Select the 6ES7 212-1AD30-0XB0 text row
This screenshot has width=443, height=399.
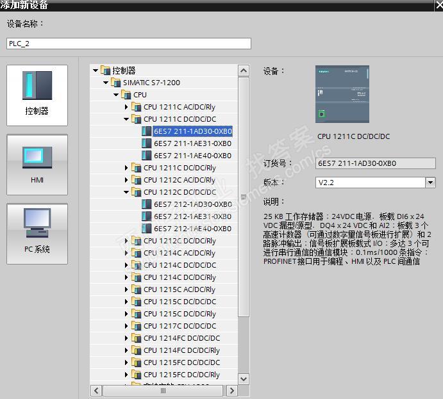(193, 204)
